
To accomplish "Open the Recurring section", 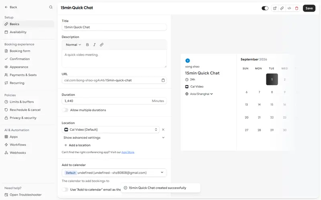I will [28, 83].
